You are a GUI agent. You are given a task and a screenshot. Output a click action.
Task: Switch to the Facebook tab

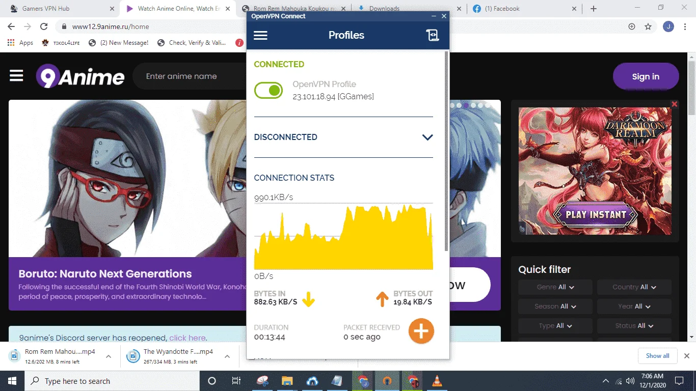(x=524, y=9)
